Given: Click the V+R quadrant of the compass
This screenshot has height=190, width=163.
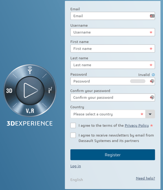Looking at the screenshot, I should coord(30,111).
